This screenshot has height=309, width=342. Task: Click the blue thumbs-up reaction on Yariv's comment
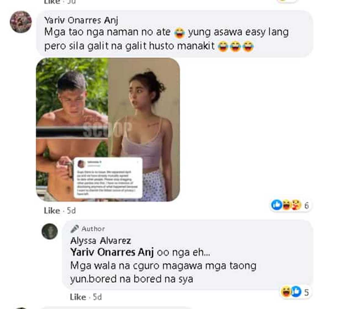pyautogui.click(x=277, y=205)
